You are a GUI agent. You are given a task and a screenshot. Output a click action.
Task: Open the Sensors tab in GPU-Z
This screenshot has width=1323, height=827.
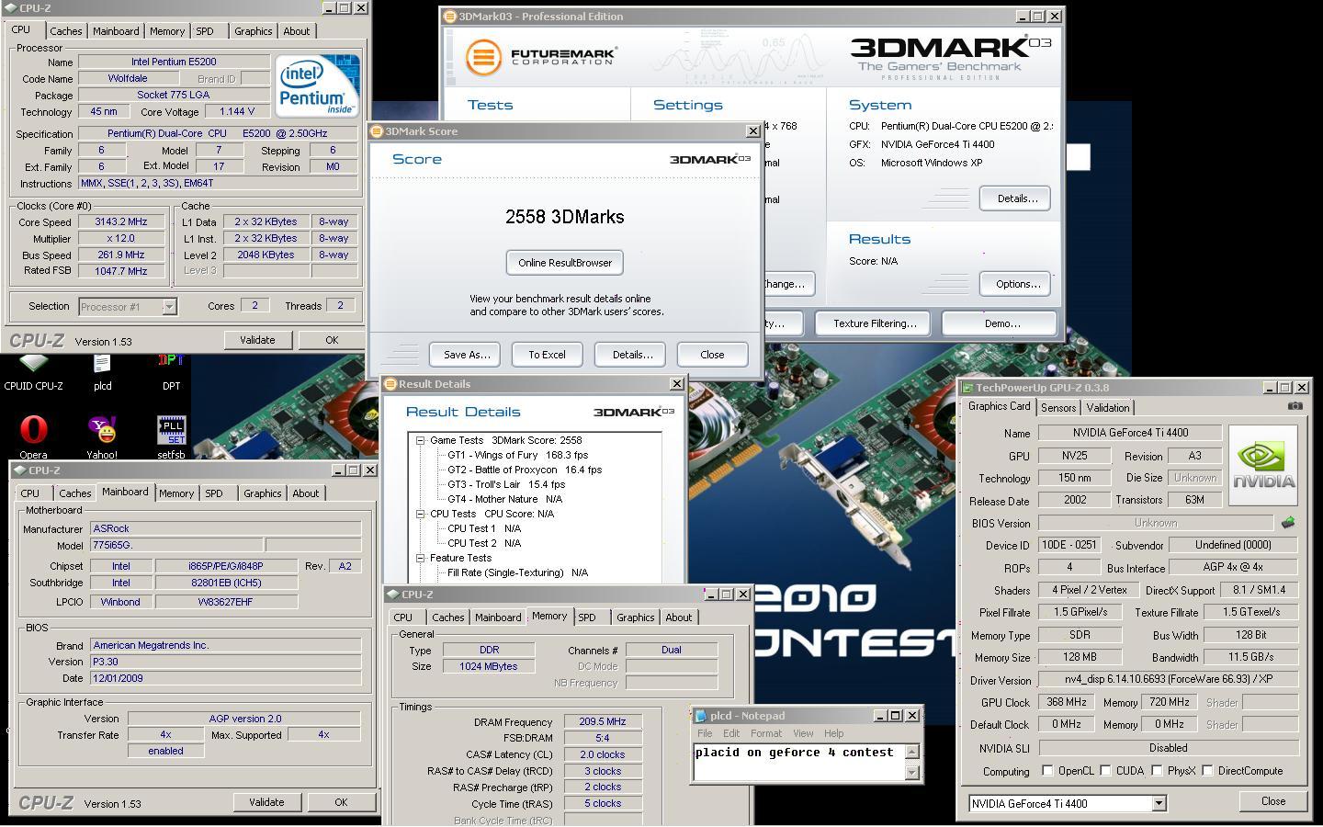pyautogui.click(x=1058, y=408)
